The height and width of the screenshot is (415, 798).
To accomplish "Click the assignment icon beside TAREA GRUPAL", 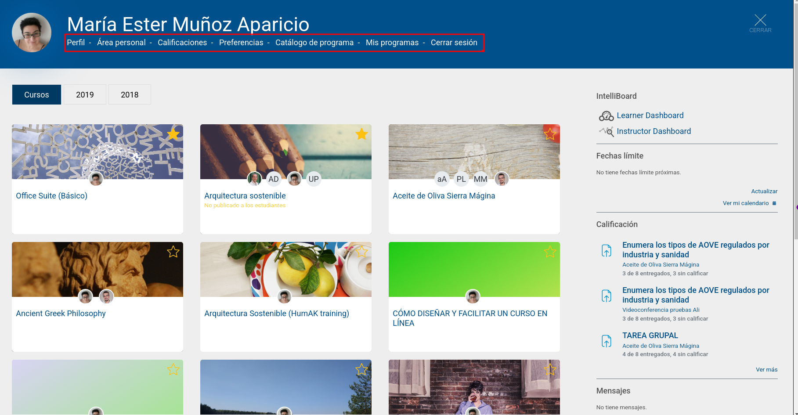I will pyautogui.click(x=607, y=341).
